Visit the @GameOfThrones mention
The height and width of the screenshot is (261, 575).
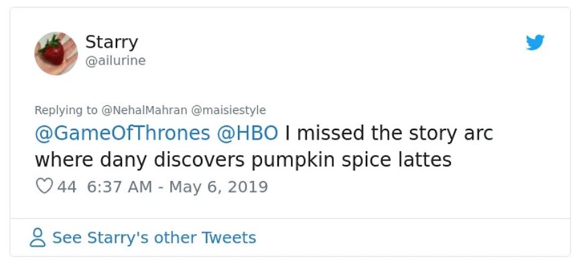[123, 134]
